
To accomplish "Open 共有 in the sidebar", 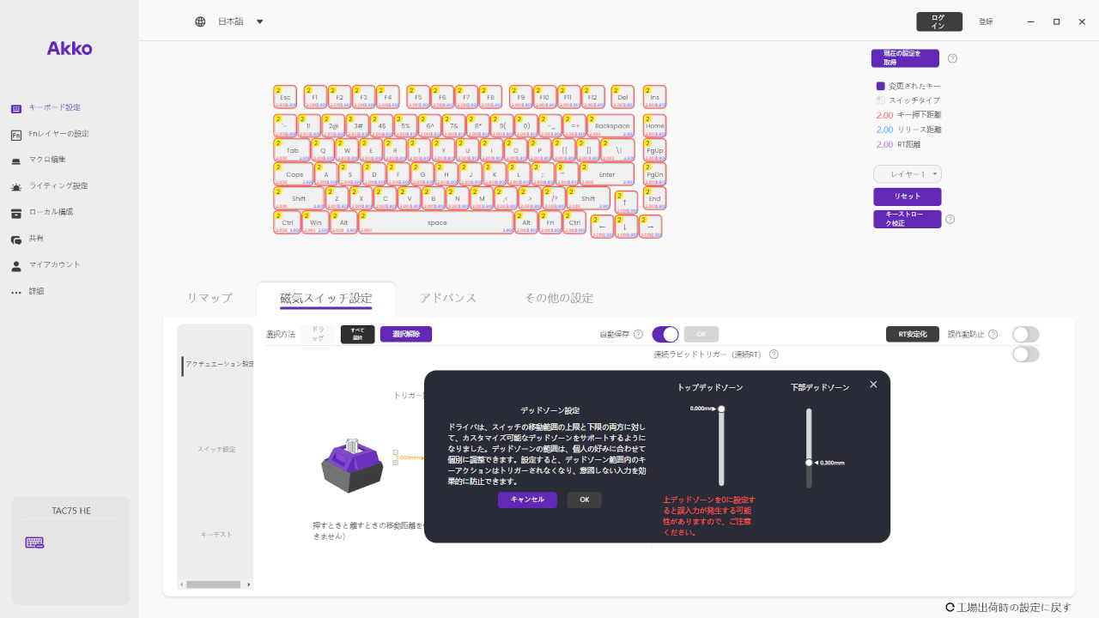I will [36, 239].
